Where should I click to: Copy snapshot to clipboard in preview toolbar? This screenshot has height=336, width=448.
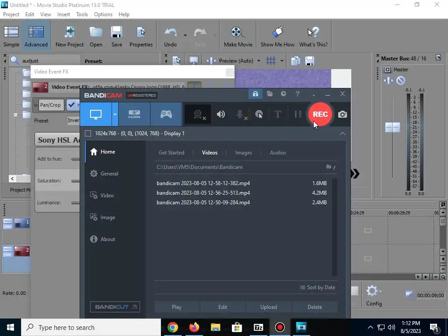point(295,60)
